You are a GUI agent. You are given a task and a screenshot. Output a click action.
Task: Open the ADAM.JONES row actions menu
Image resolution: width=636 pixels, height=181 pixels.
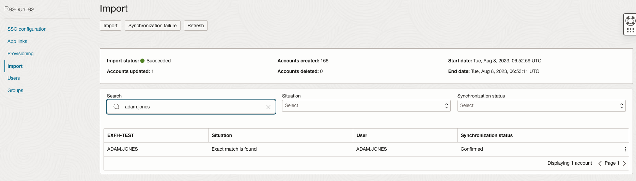tap(625, 149)
